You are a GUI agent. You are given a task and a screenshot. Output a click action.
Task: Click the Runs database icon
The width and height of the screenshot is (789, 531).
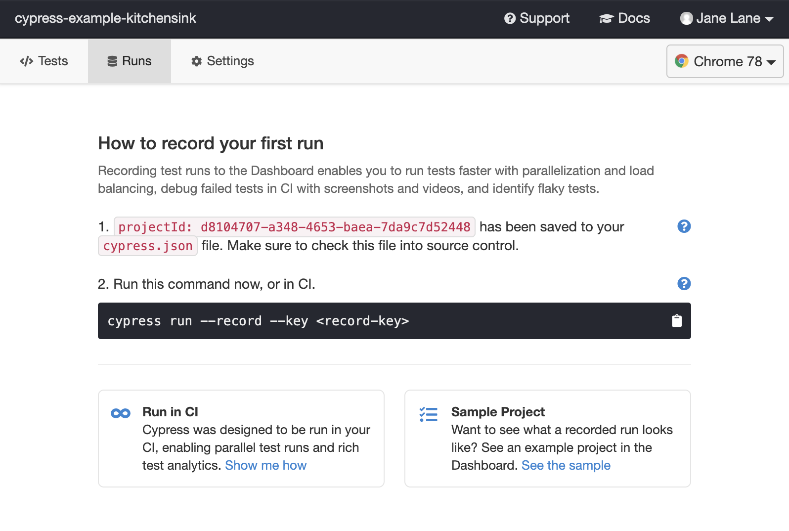[x=112, y=61]
